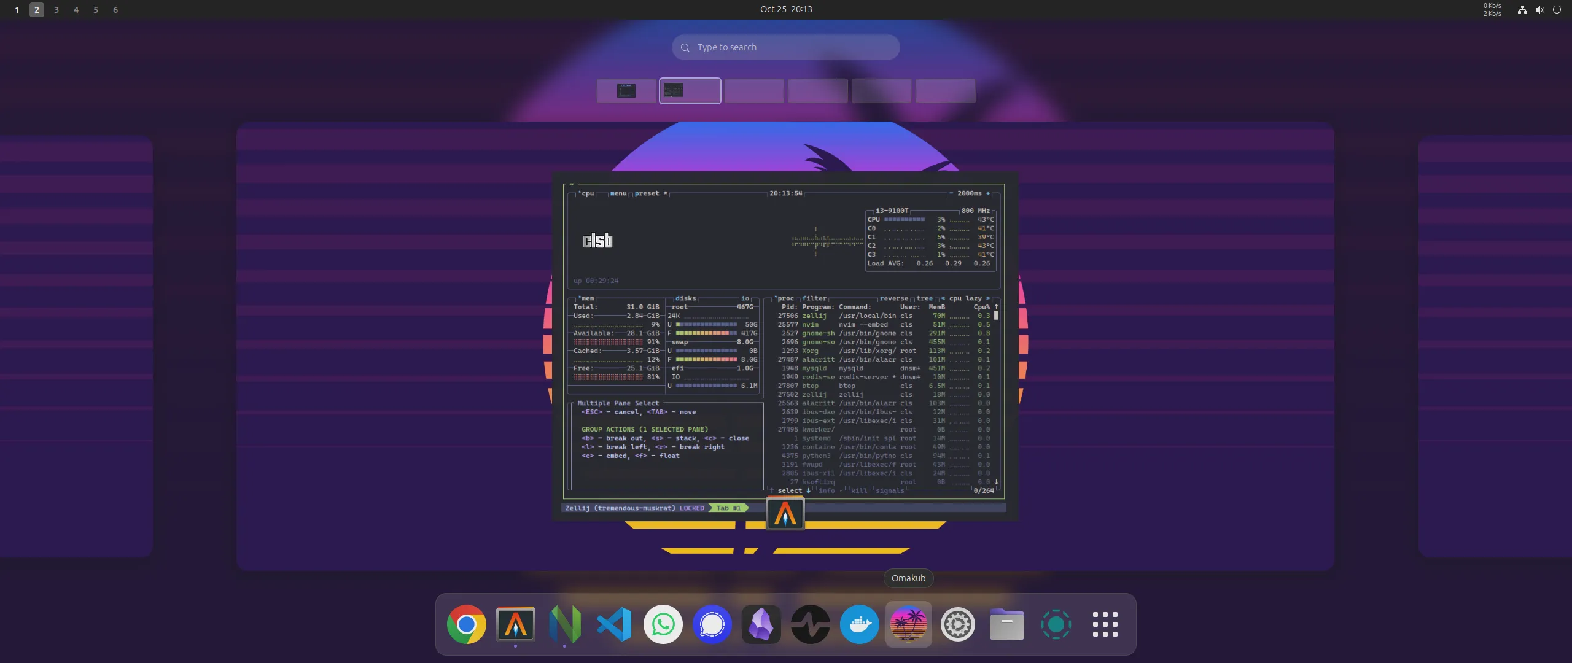Switch to workspace 3 in top bar
This screenshot has height=663, width=1572.
coord(56,10)
